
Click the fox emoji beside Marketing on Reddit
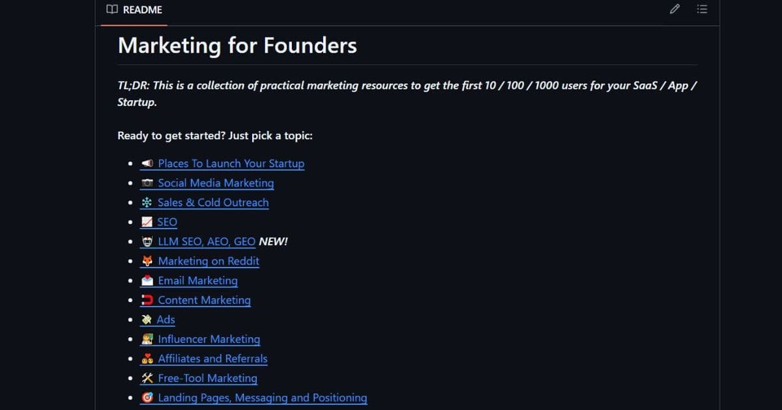147,261
